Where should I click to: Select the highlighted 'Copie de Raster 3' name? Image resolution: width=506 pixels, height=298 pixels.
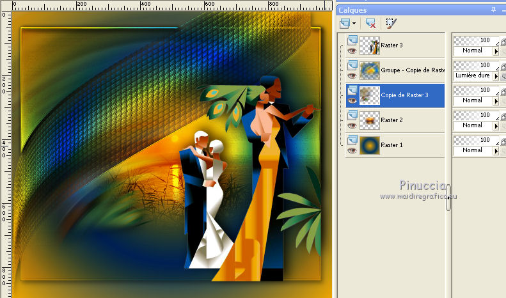pos(405,95)
